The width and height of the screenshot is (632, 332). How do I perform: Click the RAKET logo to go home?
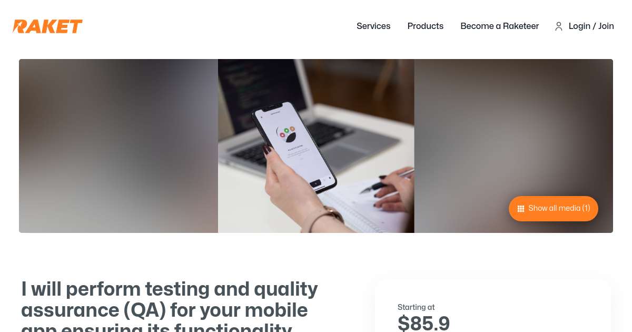point(48,26)
